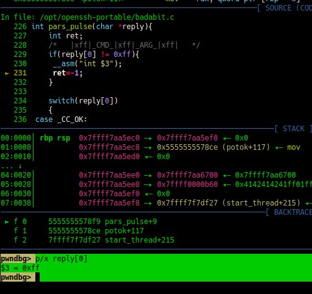Click 0x7ffff7f7df27 (start_thread+215) in stack
The height and width of the screenshot is (294, 312).
228,203
